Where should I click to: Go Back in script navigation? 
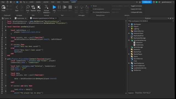pyautogui.click(x=17, y=7)
